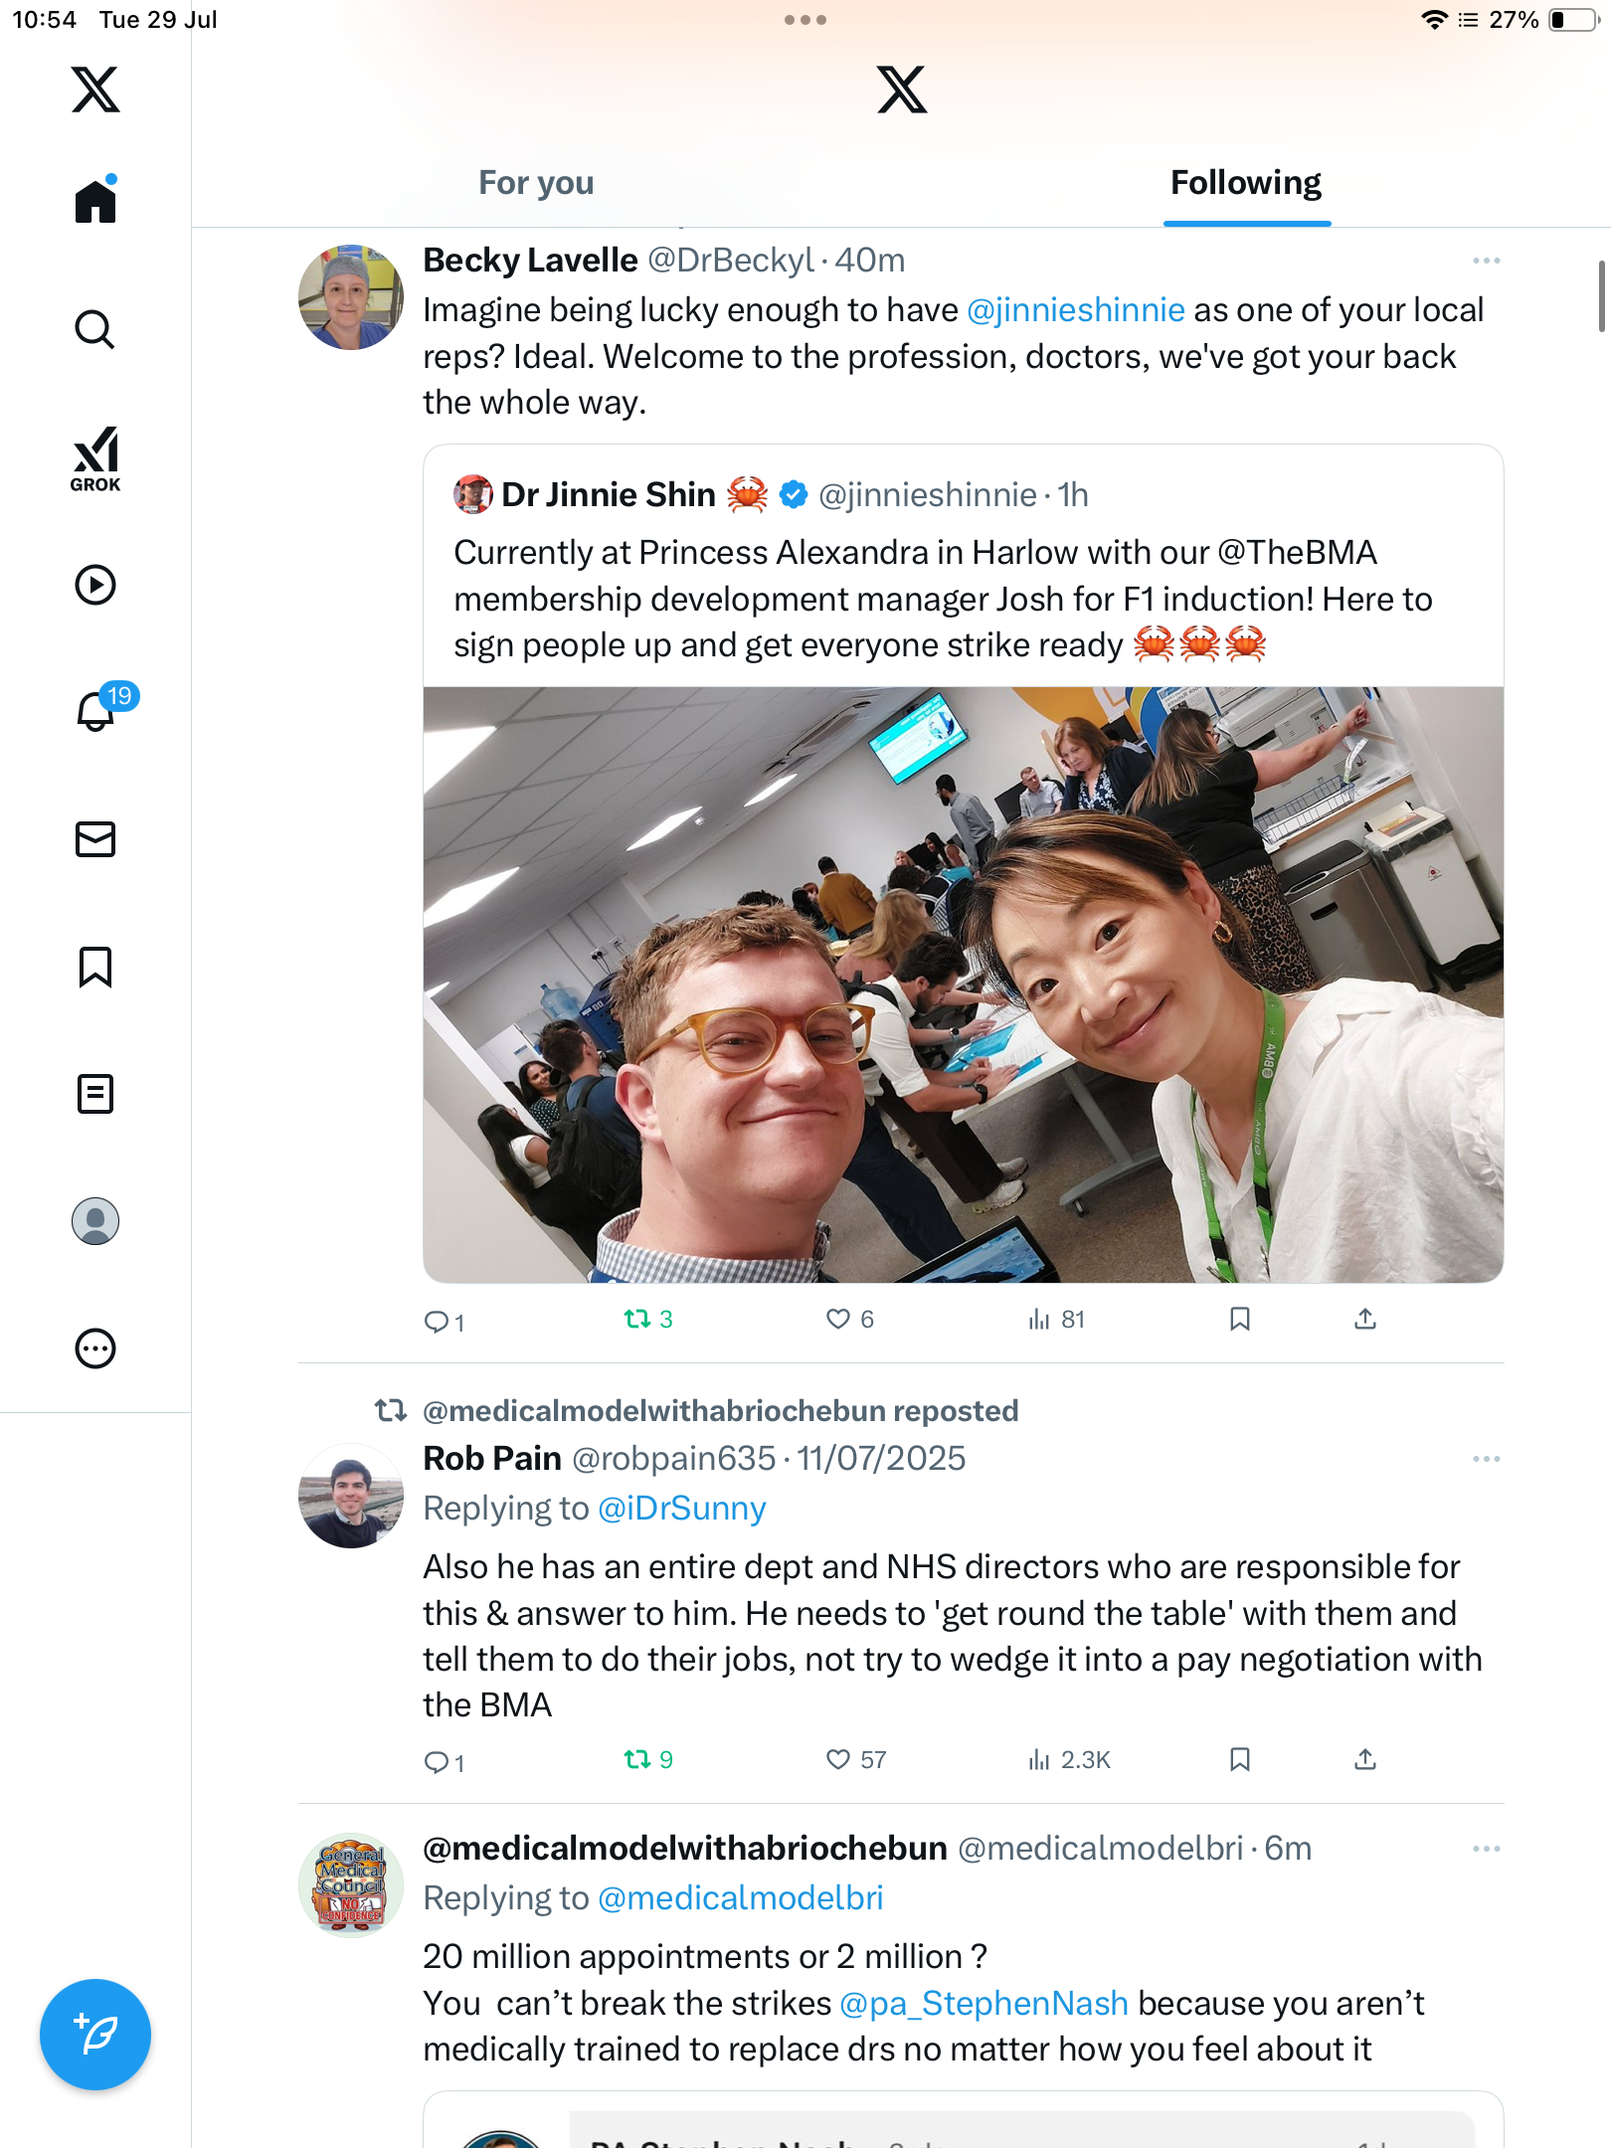Undo repost on Becky Lavelle's post
The height and width of the screenshot is (2148, 1611).
647,1319
